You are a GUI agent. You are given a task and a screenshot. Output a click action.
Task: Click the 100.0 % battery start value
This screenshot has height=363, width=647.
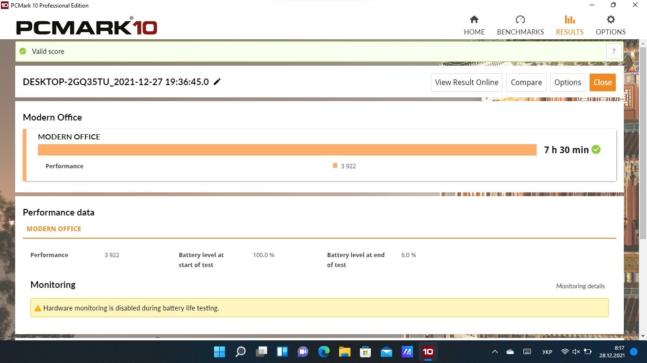[264, 255]
